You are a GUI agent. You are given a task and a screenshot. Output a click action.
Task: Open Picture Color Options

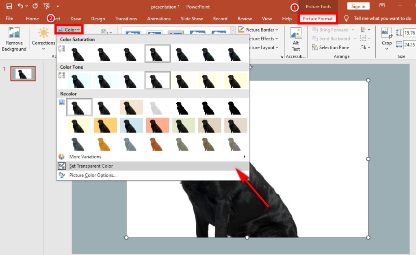point(94,175)
